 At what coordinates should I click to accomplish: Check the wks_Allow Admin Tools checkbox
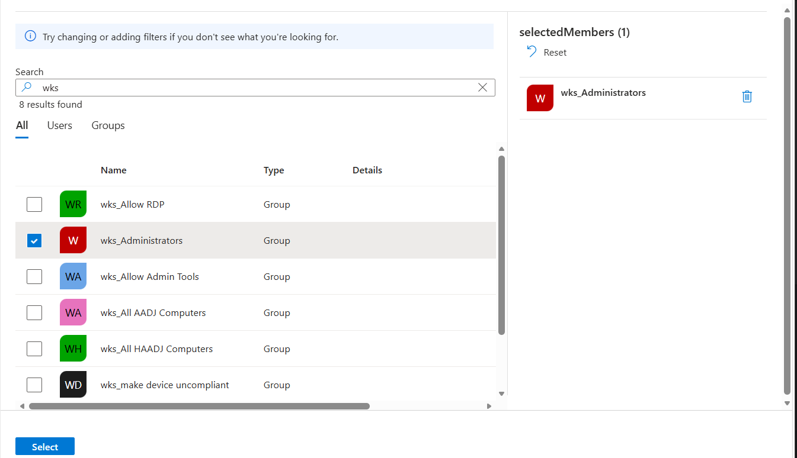tap(34, 276)
